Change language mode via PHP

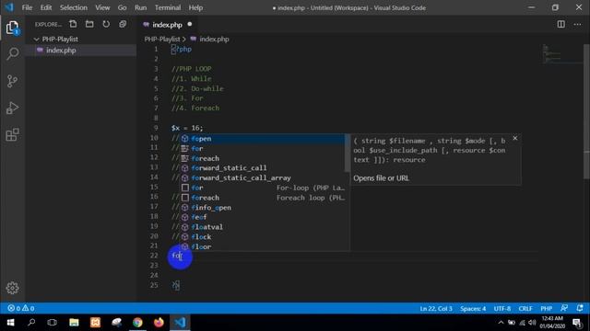coord(547,309)
